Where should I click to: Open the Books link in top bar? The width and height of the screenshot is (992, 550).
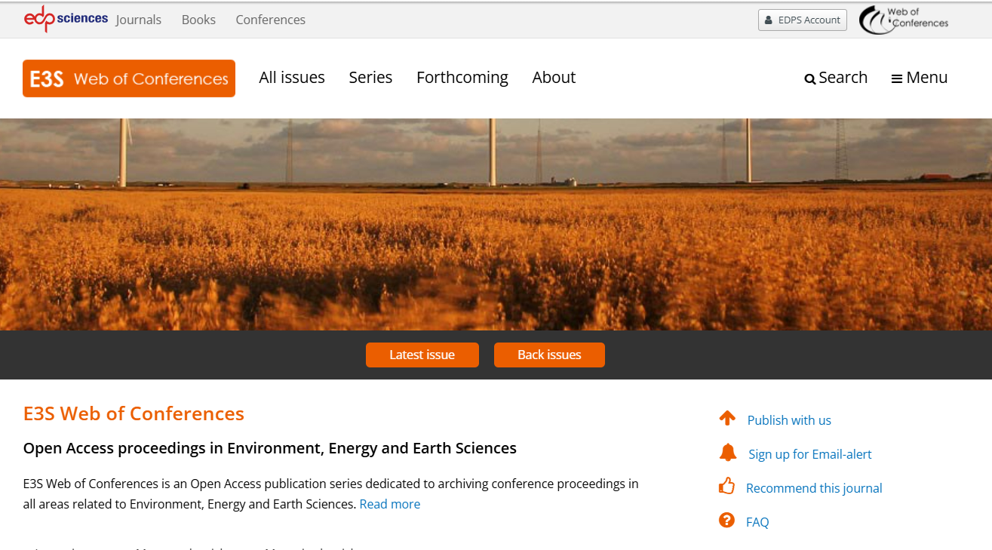(x=198, y=20)
